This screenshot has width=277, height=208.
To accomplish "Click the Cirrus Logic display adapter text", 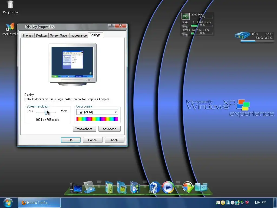I will click(67, 99).
